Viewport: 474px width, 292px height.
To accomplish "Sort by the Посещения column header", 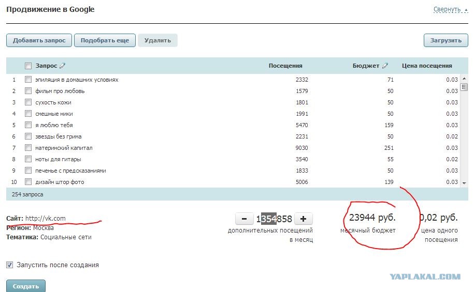I will [x=285, y=66].
